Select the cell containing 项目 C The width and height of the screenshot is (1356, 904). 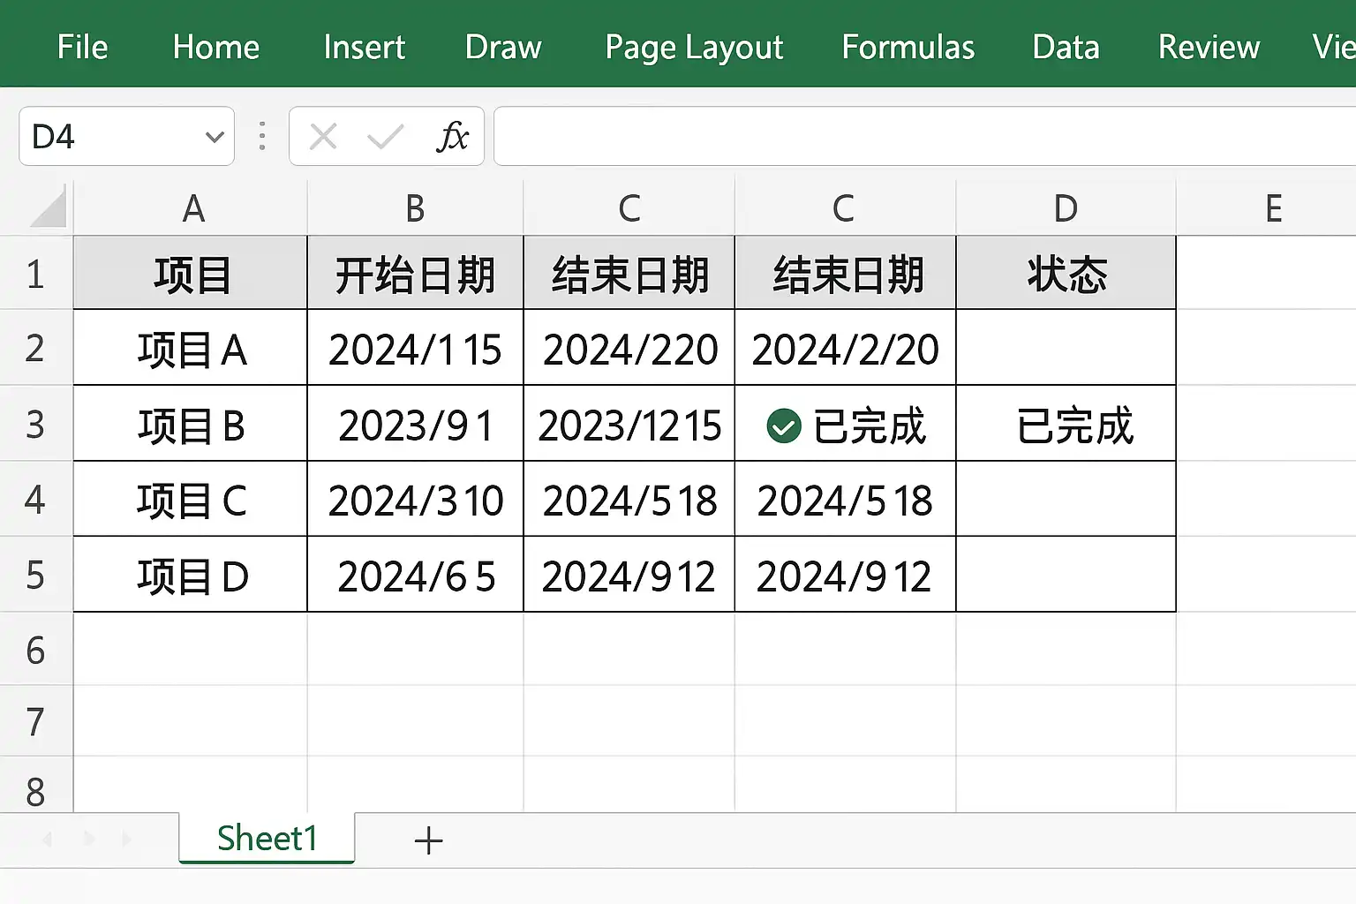tap(191, 501)
